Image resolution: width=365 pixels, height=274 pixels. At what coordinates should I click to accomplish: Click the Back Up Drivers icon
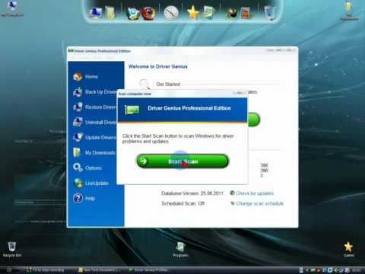pos(78,92)
